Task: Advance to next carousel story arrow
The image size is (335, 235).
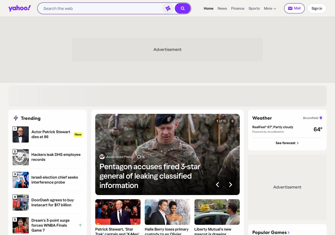Action: 231,185
